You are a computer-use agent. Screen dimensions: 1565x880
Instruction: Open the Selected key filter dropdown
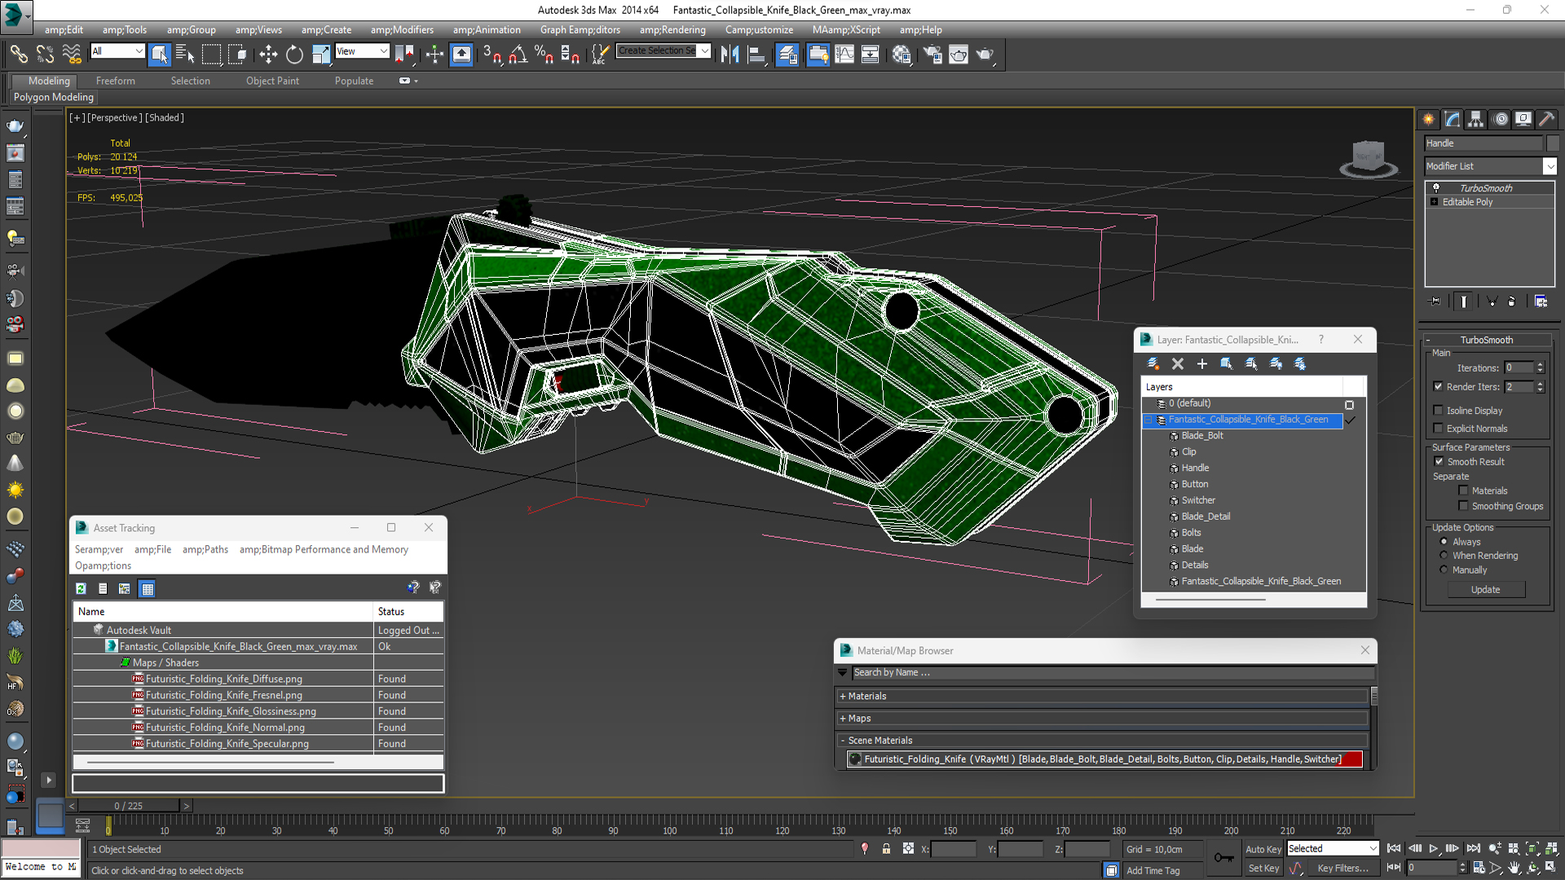(1332, 848)
